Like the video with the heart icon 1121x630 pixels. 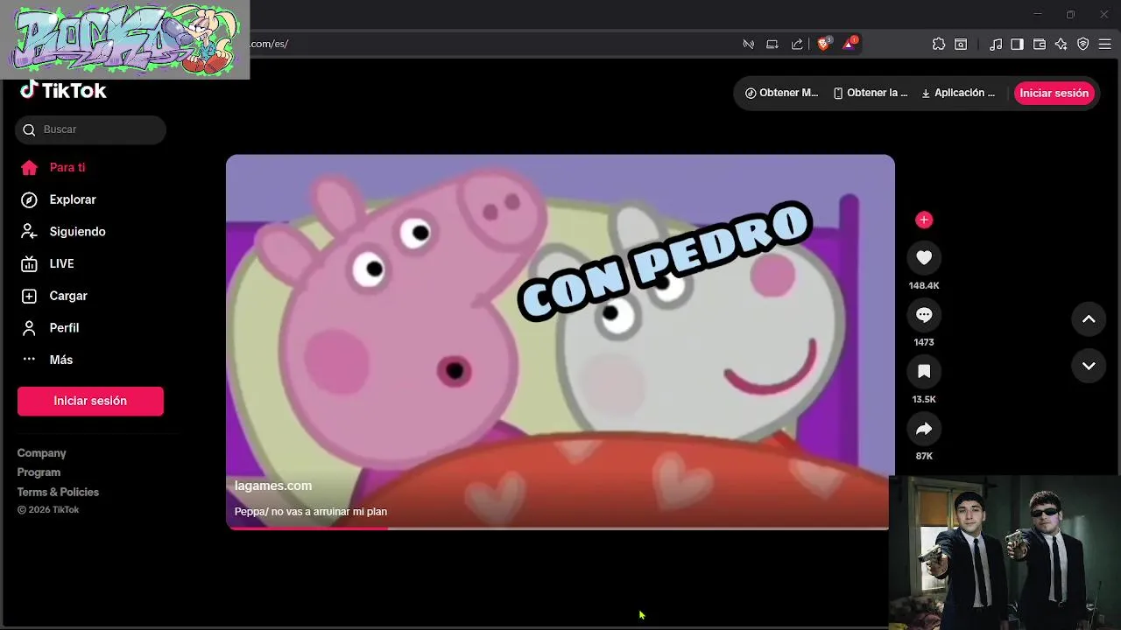[924, 257]
